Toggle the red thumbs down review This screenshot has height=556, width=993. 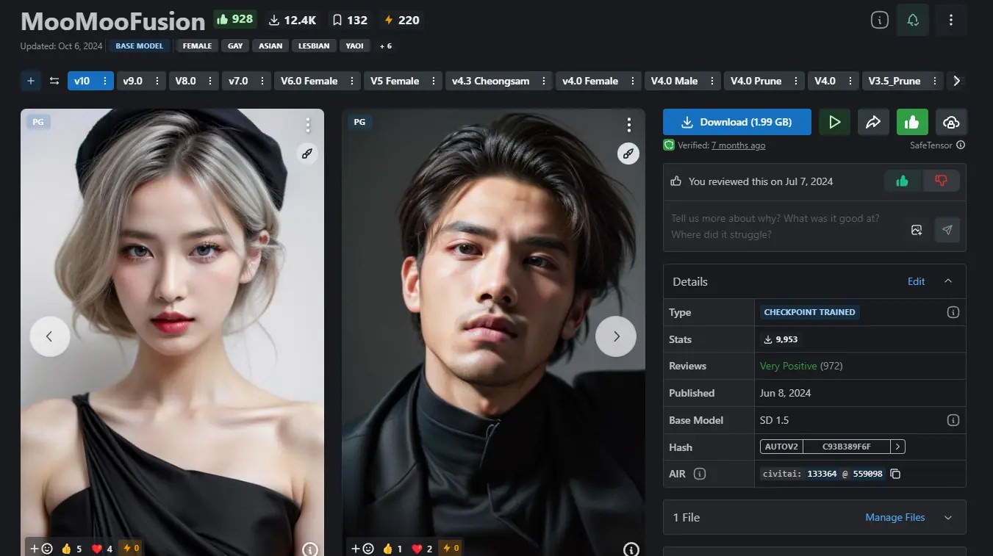pyautogui.click(x=942, y=181)
